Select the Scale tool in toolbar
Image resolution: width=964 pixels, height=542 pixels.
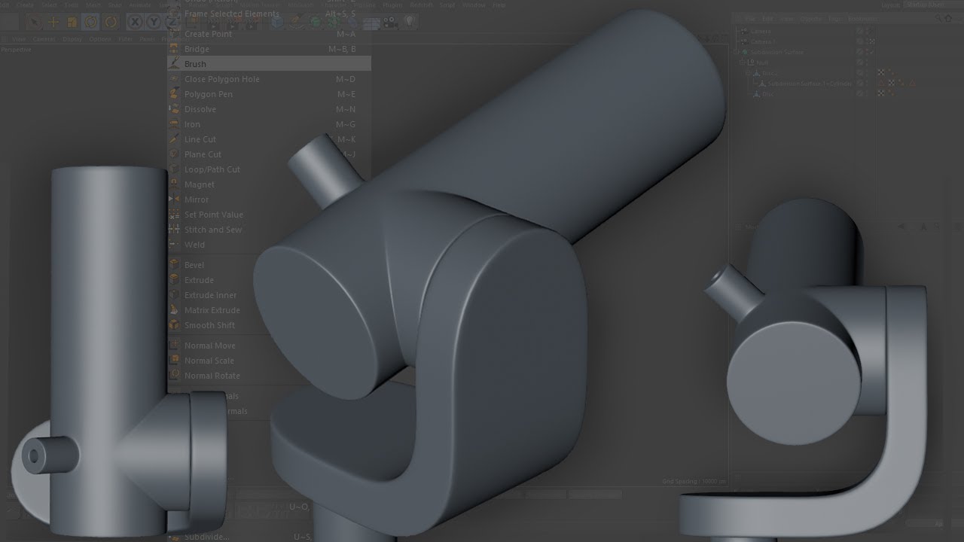point(72,23)
